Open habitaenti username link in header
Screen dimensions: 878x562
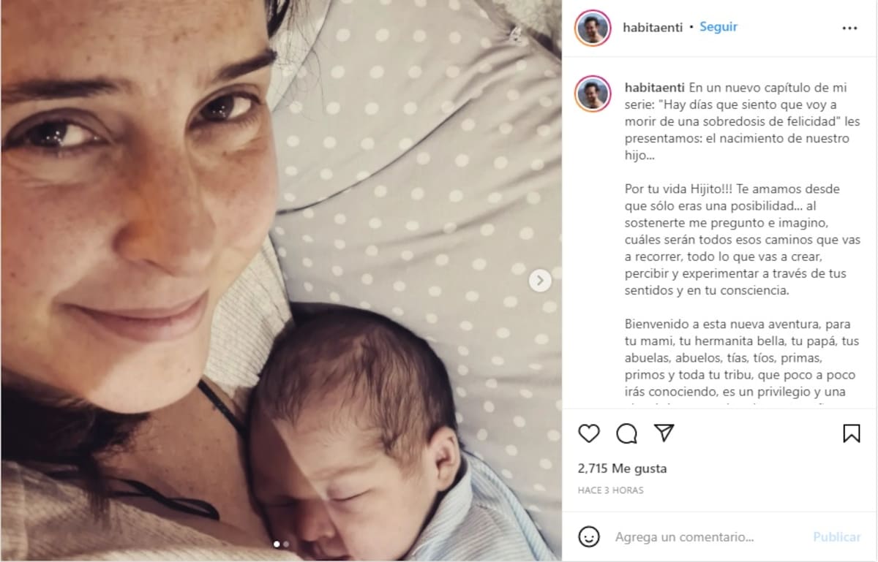[x=653, y=27]
